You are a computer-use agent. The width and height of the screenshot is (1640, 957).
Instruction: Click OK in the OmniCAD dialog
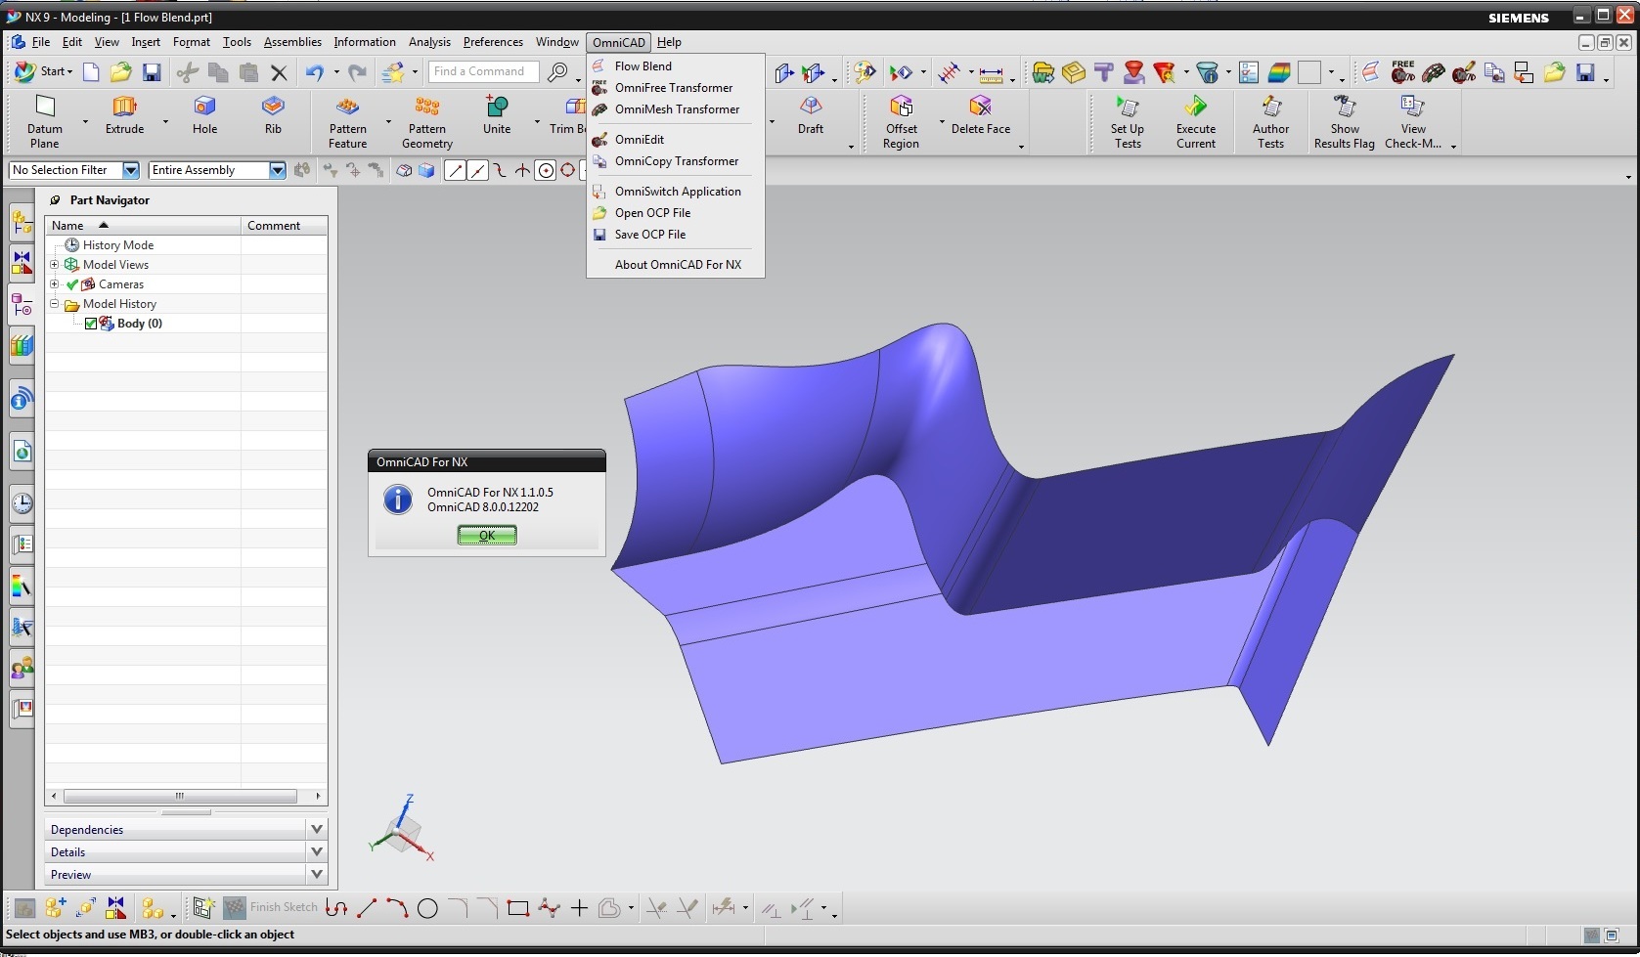[487, 535]
